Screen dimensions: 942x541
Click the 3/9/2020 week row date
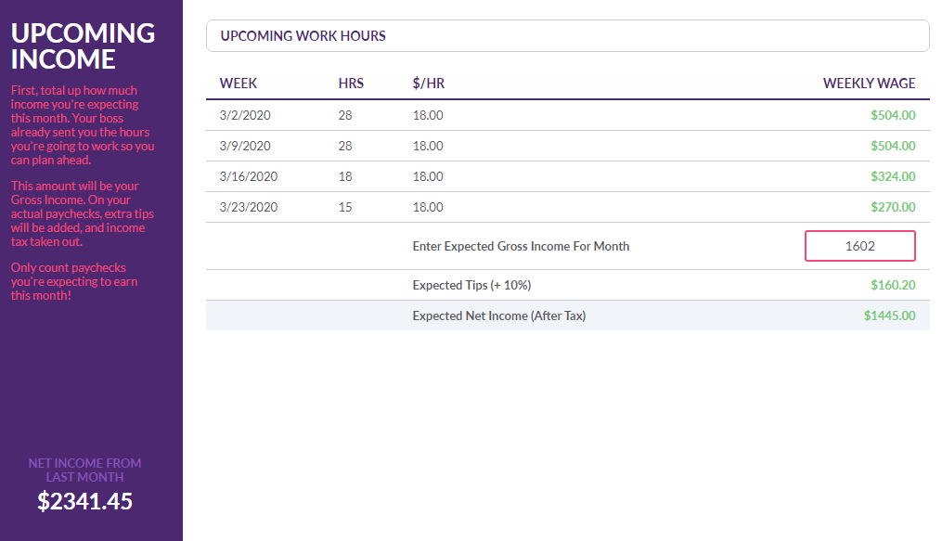point(245,146)
